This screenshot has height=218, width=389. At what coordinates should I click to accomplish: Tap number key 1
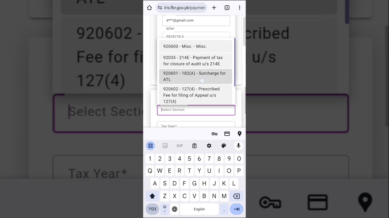[150, 159]
